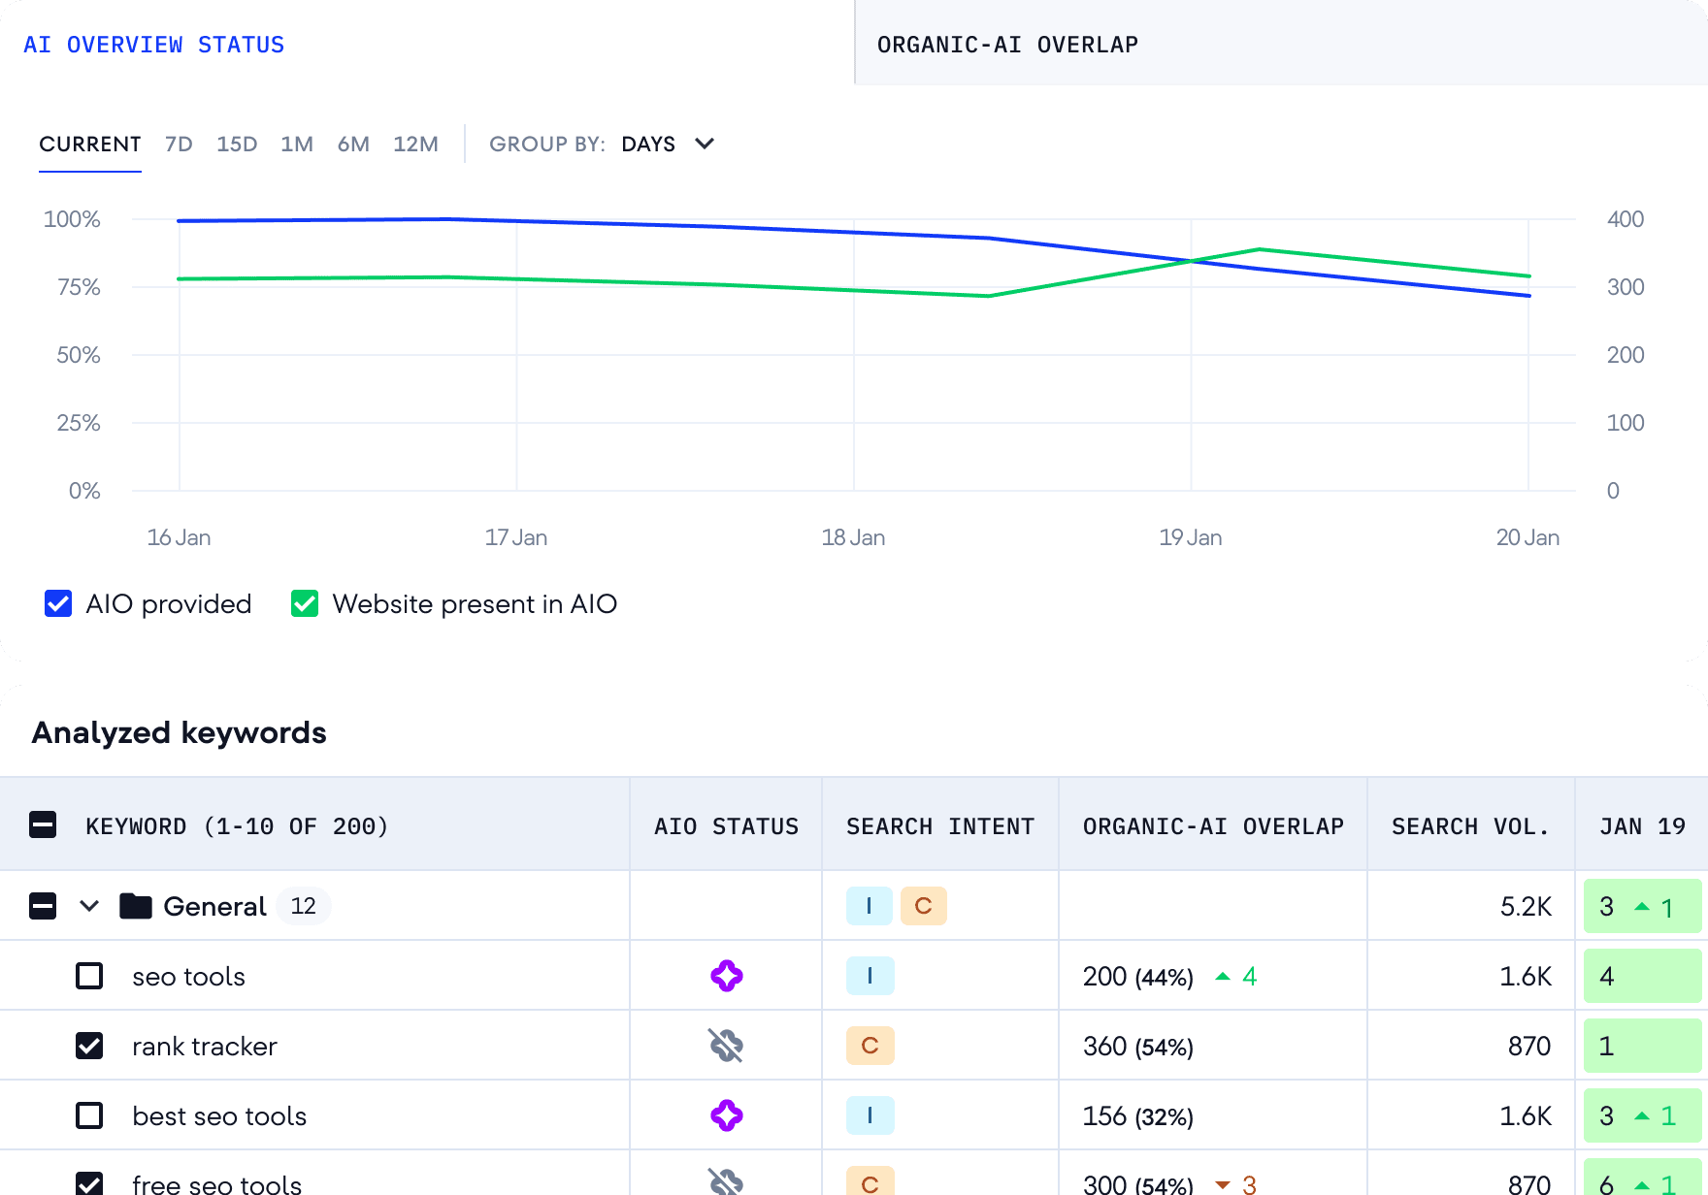Click the crossed-out AIO icon for rank tracker

pyautogui.click(x=726, y=1046)
